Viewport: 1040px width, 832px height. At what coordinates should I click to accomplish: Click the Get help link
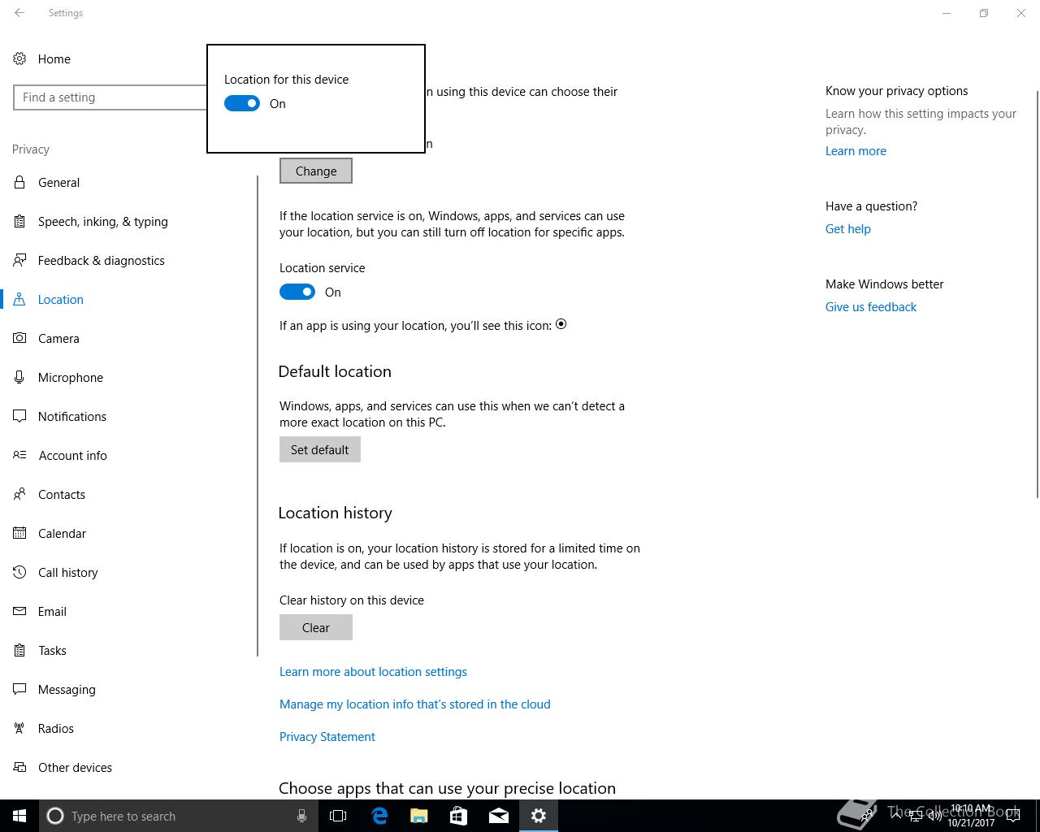[x=848, y=228]
